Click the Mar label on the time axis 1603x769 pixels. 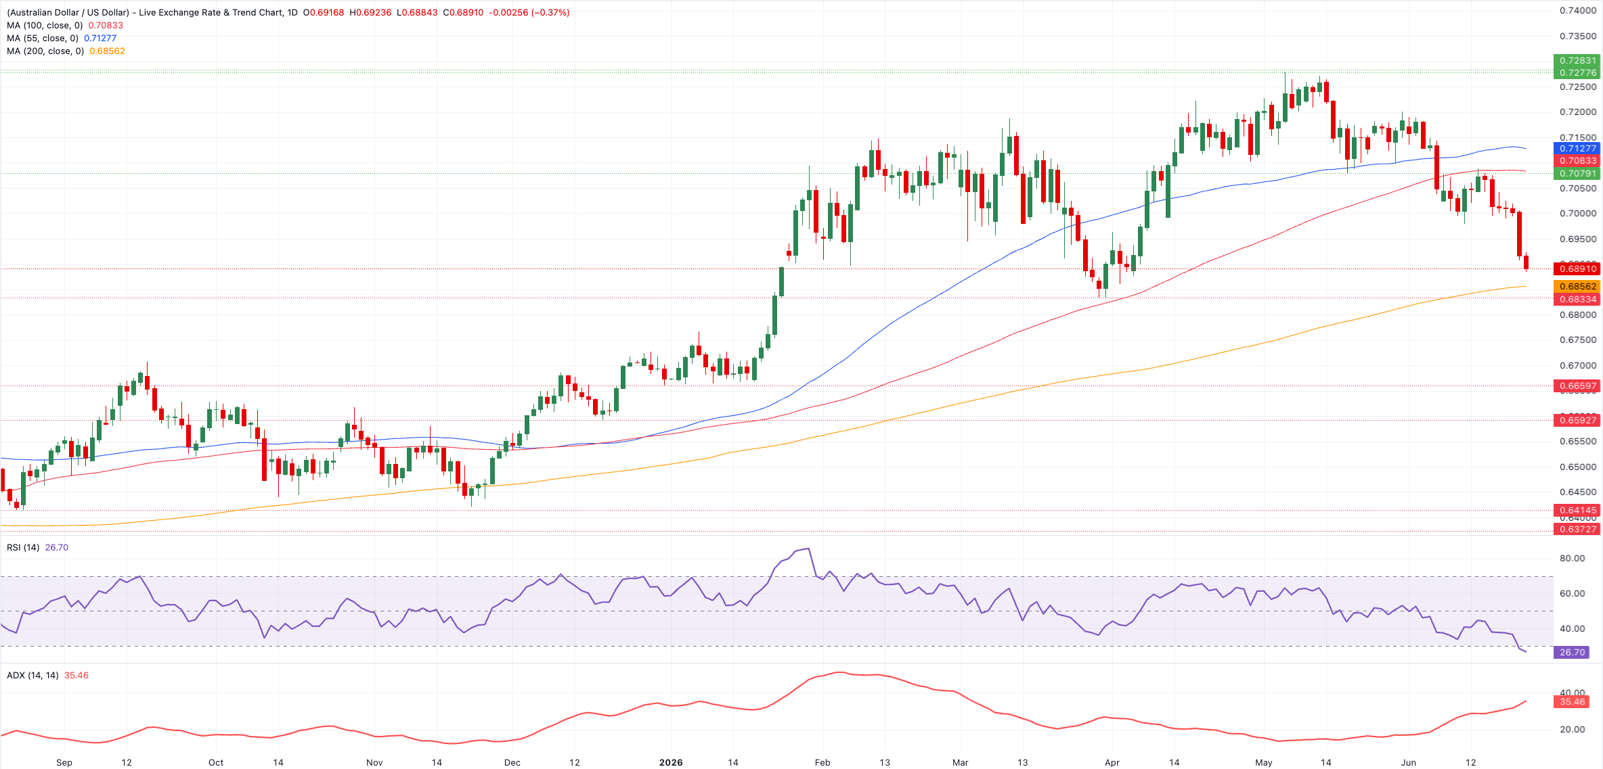(x=960, y=762)
